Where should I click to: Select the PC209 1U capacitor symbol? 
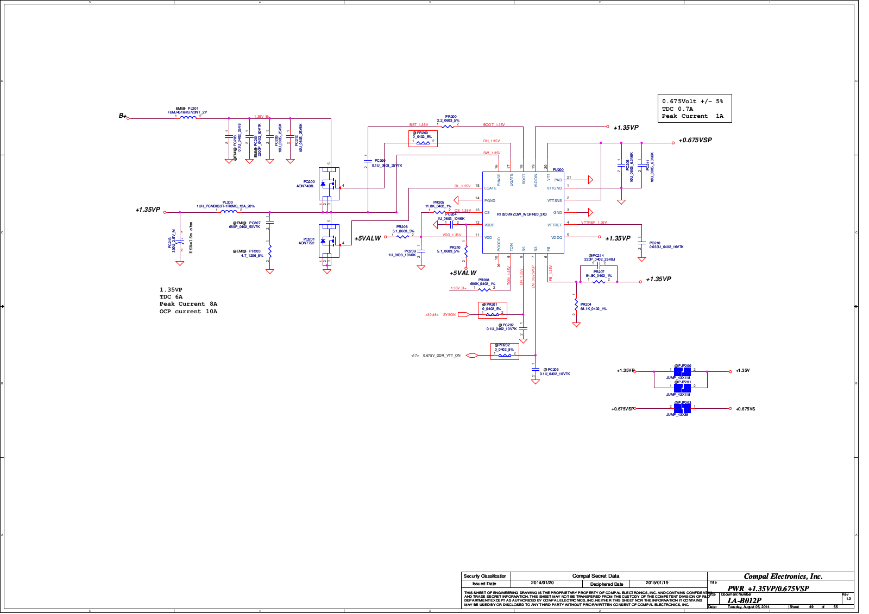pos(421,251)
